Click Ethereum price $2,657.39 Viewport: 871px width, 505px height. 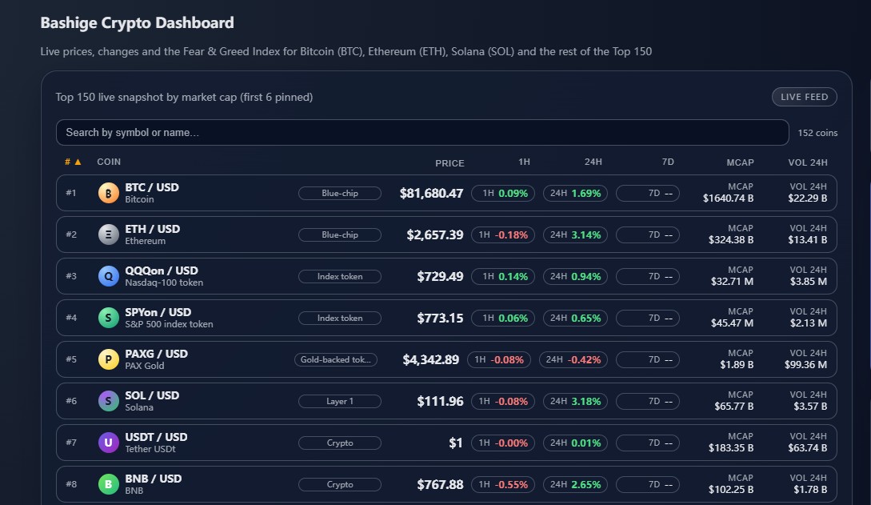pos(435,235)
